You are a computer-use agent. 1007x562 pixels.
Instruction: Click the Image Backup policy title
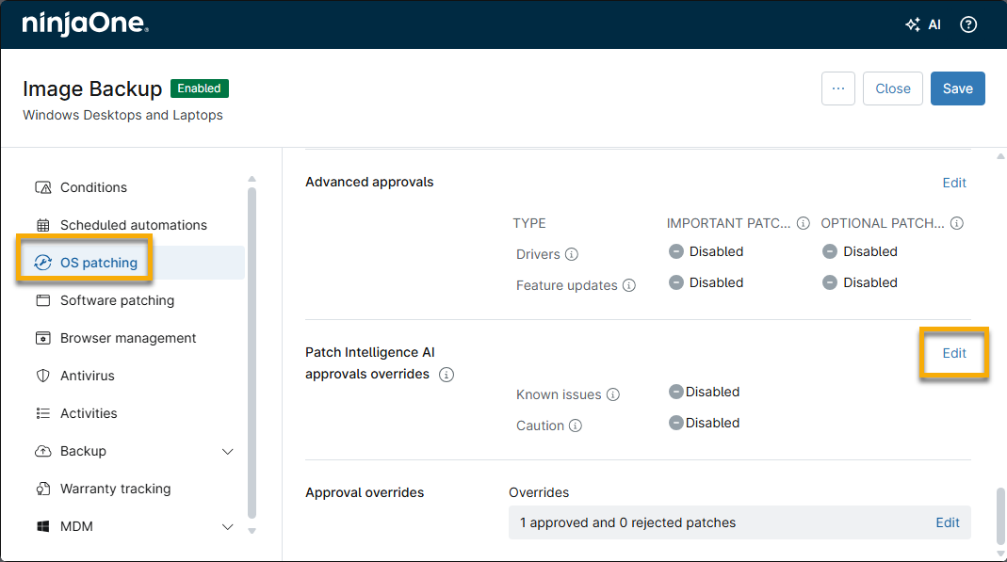(x=92, y=88)
